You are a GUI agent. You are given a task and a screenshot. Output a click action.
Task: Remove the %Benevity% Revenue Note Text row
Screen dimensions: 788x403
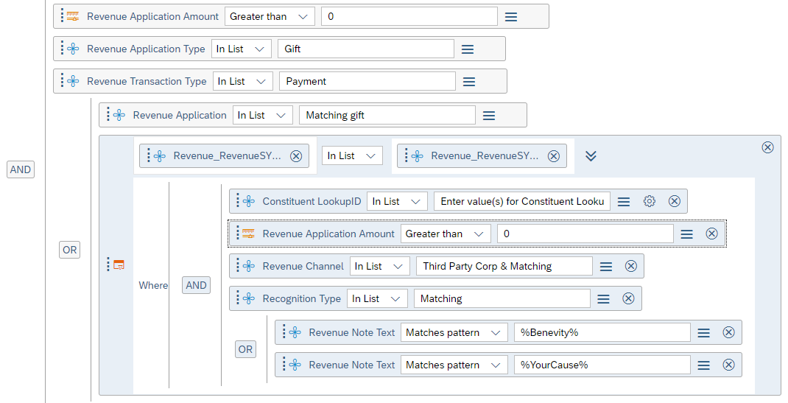(728, 332)
